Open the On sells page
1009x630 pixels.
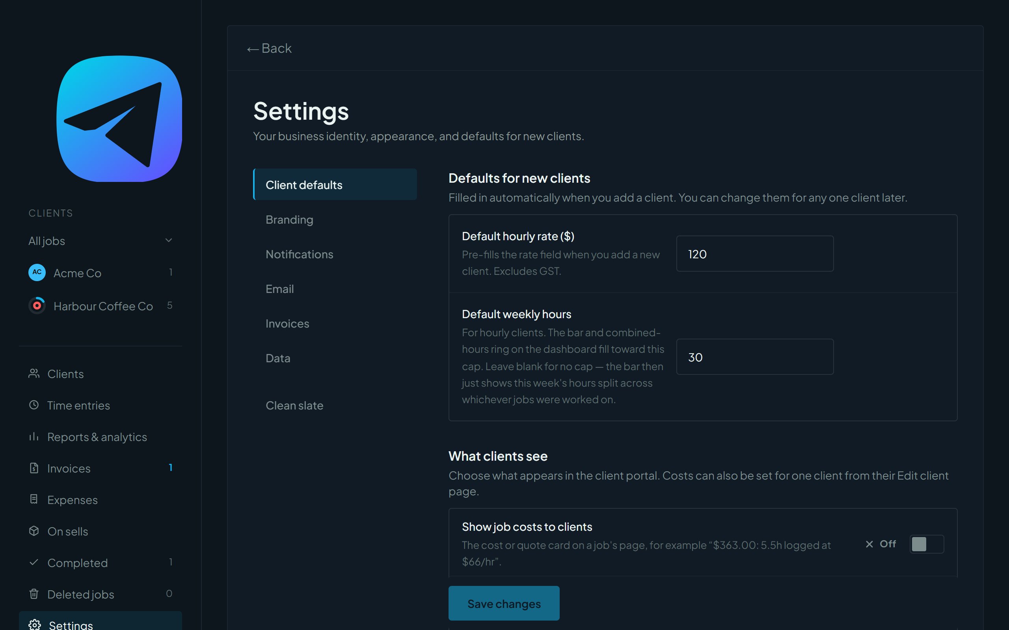(101, 531)
